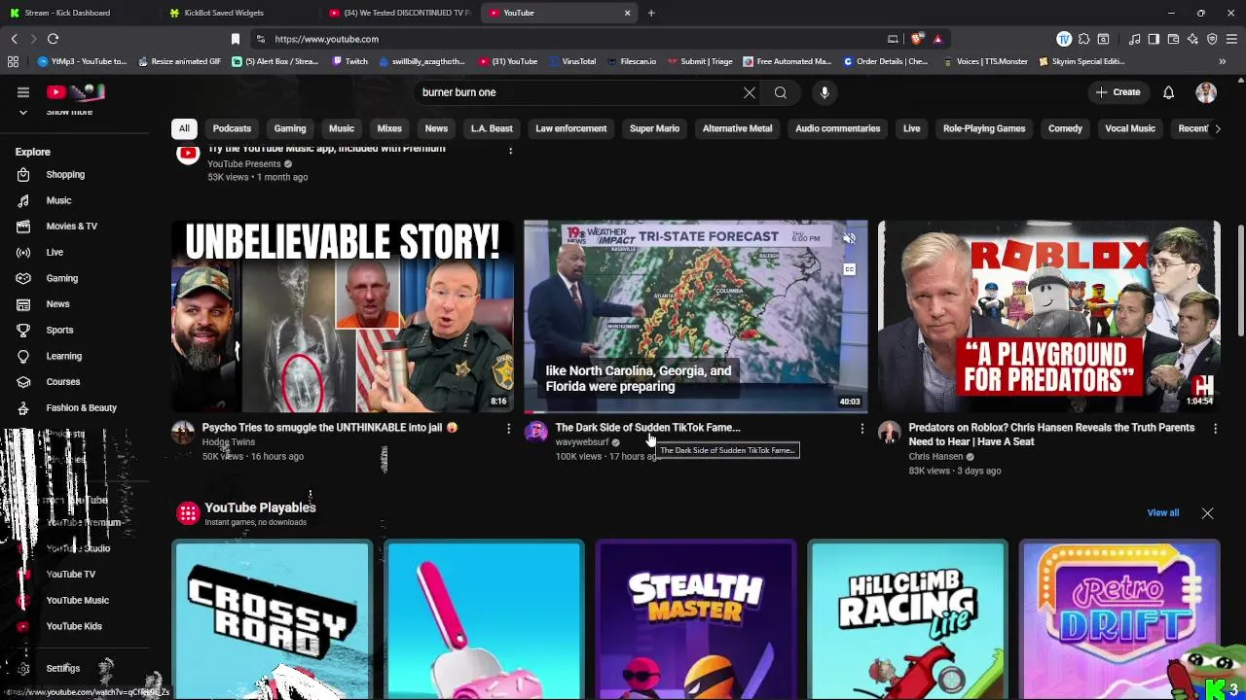Screen dimensions: 1246x700
Task: Play Crossy Road playable game
Action: point(272,620)
